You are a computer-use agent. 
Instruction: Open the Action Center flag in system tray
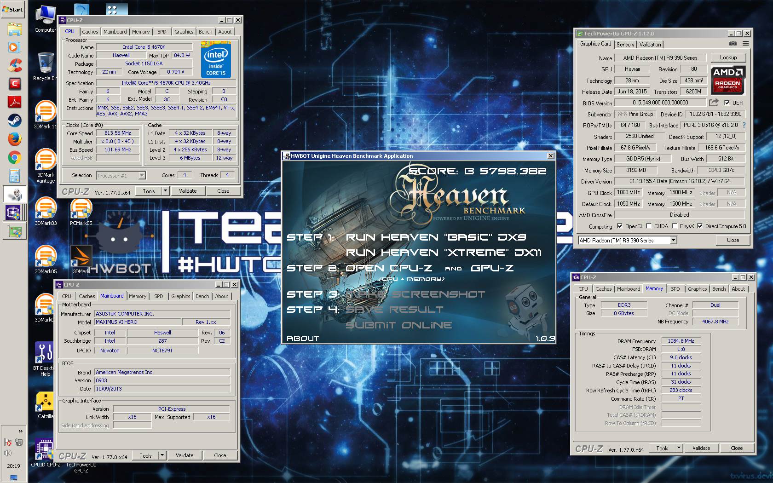coord(8,442)
